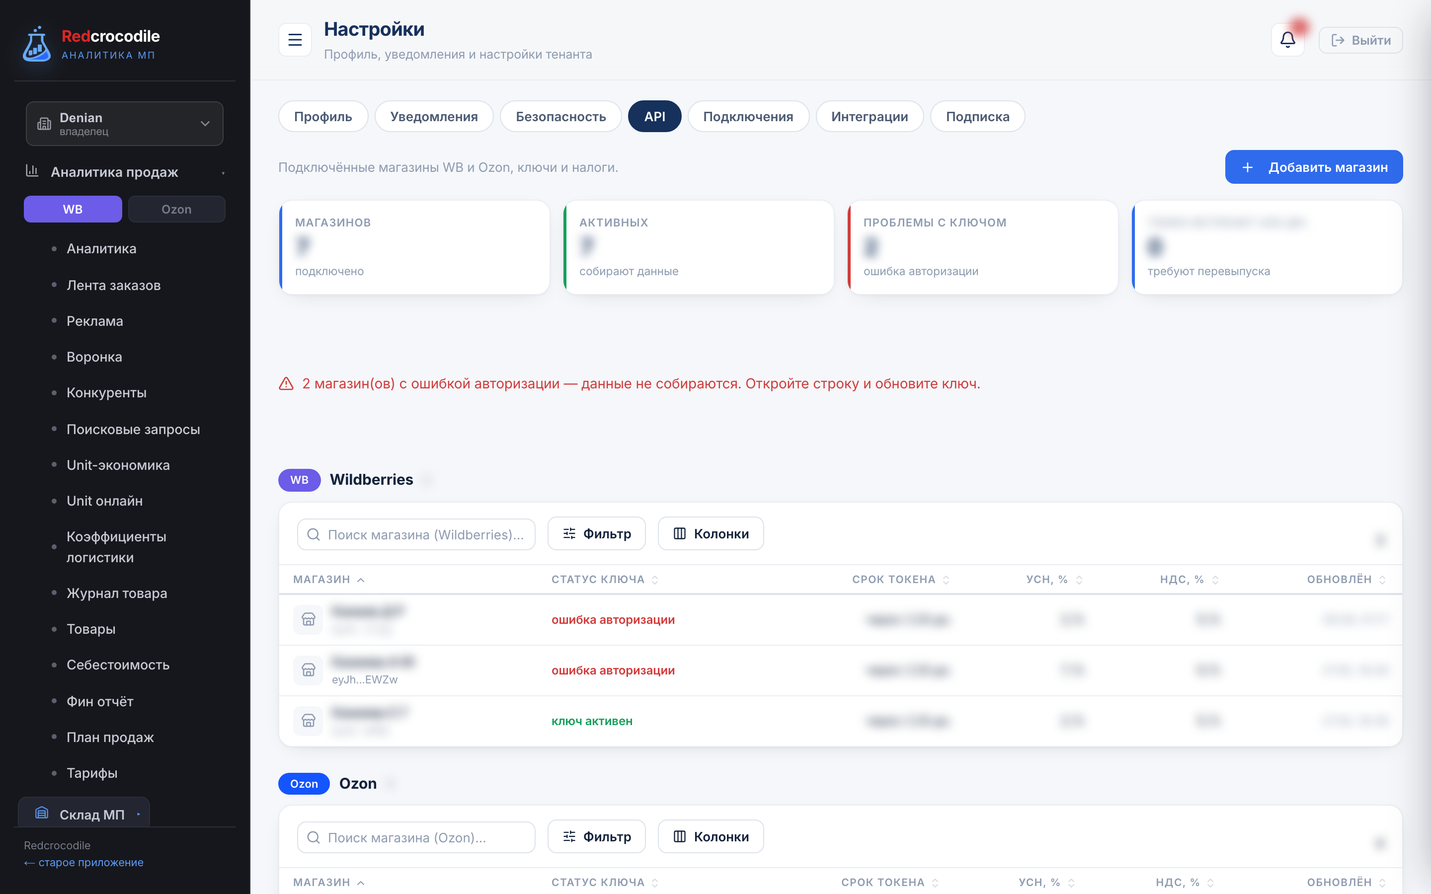Viewport: 1431px width, 894px height.
Task: Open the Wildberries Колонки selector
Action: pos(710,534)
